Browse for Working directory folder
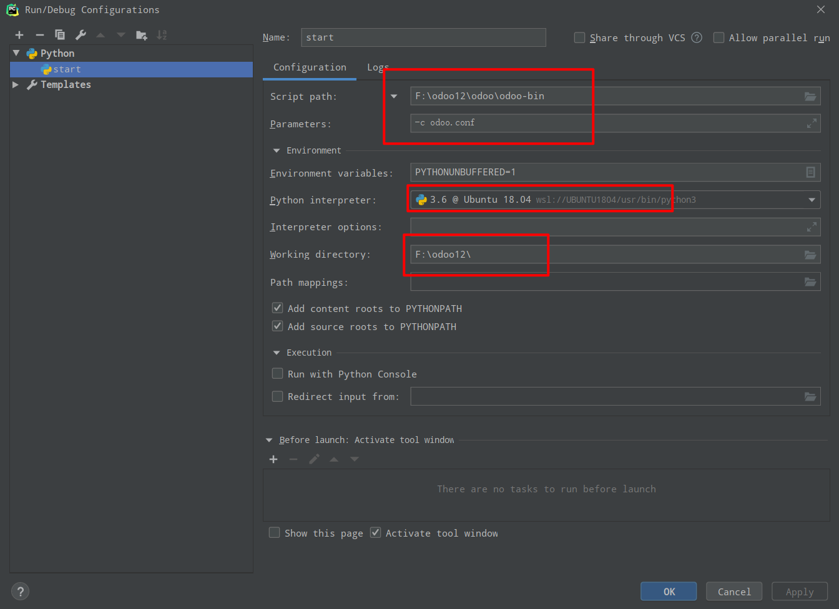Image resolution: width=839 pixels, height=609 pixels. (x=810, y=255)
